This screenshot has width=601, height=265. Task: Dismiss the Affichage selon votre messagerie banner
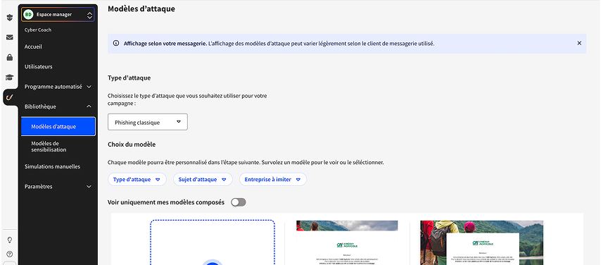579,43
